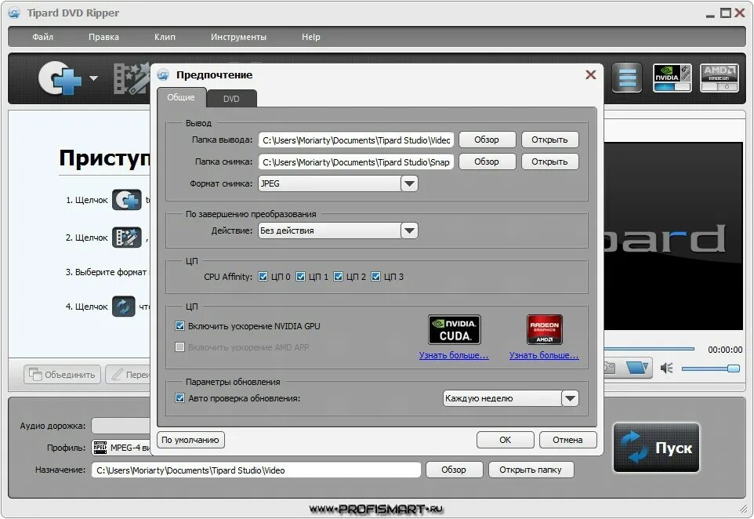Toggle the NVIDIA acceleration icon in toolbar

click(672, 78)
